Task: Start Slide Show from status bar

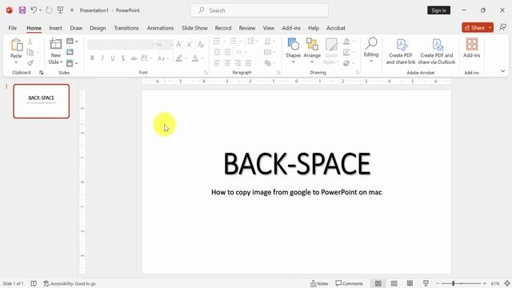Action: [426, 283]
